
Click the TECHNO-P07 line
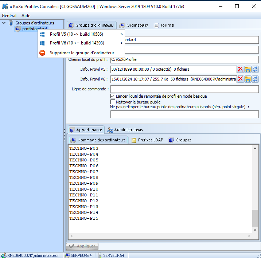tap(84, 172)
